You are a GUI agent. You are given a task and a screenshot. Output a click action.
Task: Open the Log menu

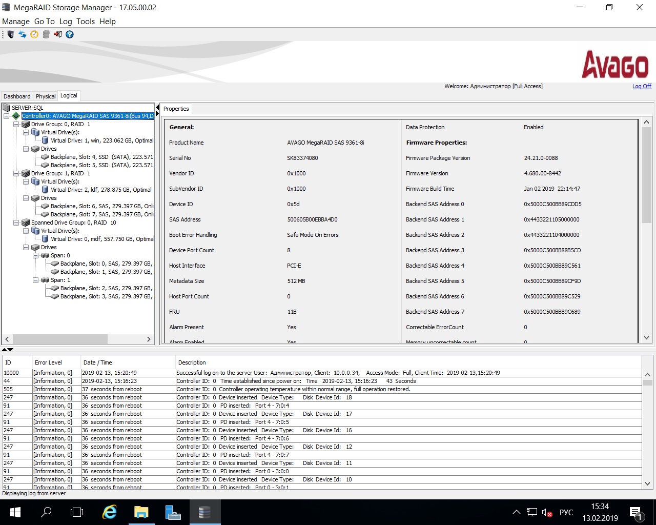pos(66,22)
